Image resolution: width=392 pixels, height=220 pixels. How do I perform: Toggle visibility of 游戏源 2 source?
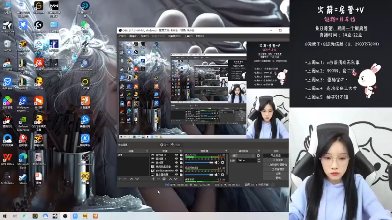(x=177, y=155)
